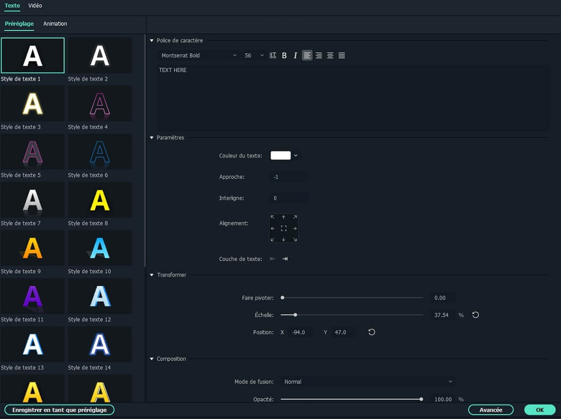Click the Faire pivoter rotation slider
Image resolution: width=561 pixels, height=419 pixels.
[352, 298]
